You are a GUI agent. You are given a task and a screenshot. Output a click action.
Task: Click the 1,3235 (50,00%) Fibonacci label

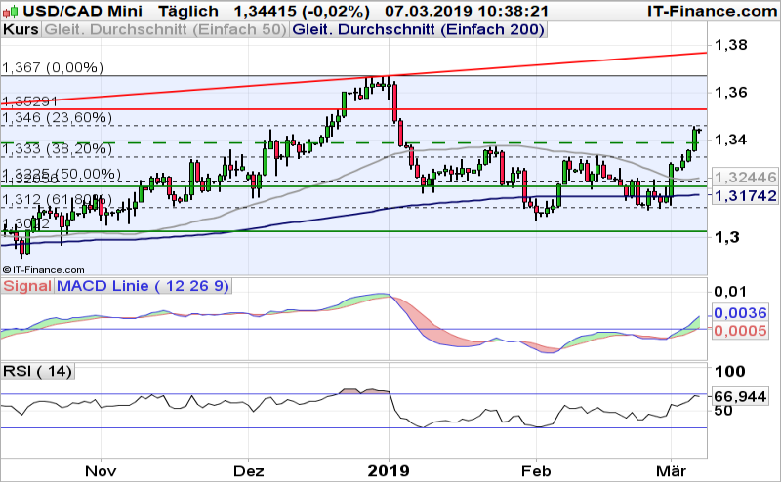click(62, 174)
